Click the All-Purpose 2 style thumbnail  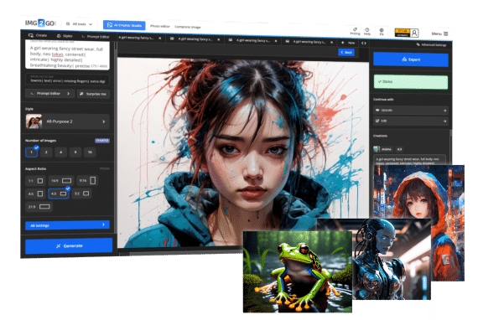34,121
